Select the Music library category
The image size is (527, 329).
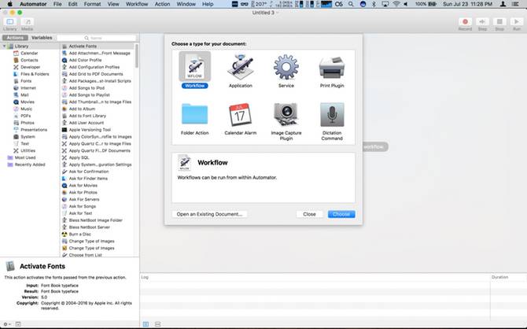tap(26, 109)
